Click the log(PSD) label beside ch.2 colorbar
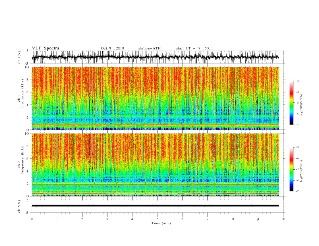Screen dimensions: 319x246 [x=301, y=171]
